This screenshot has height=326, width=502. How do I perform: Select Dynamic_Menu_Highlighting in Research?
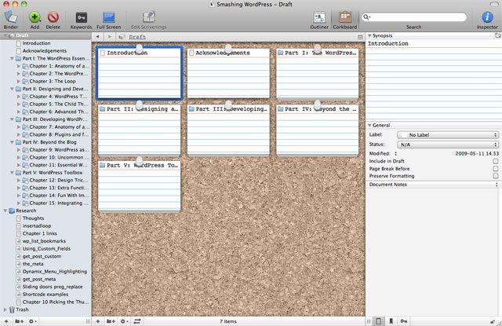(x=55, y=272)
